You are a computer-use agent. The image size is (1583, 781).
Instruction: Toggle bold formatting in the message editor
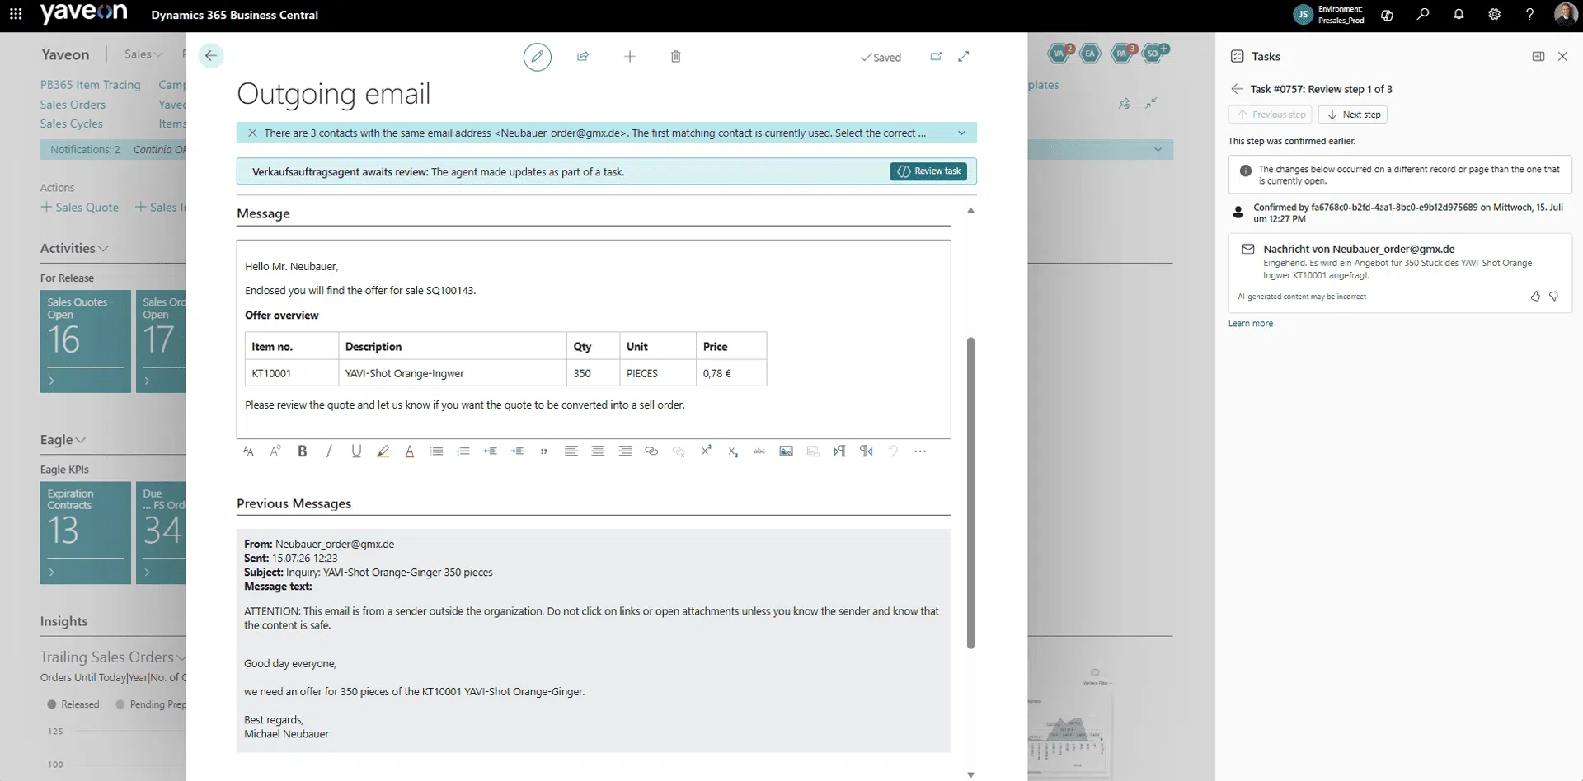pos(303,451)
